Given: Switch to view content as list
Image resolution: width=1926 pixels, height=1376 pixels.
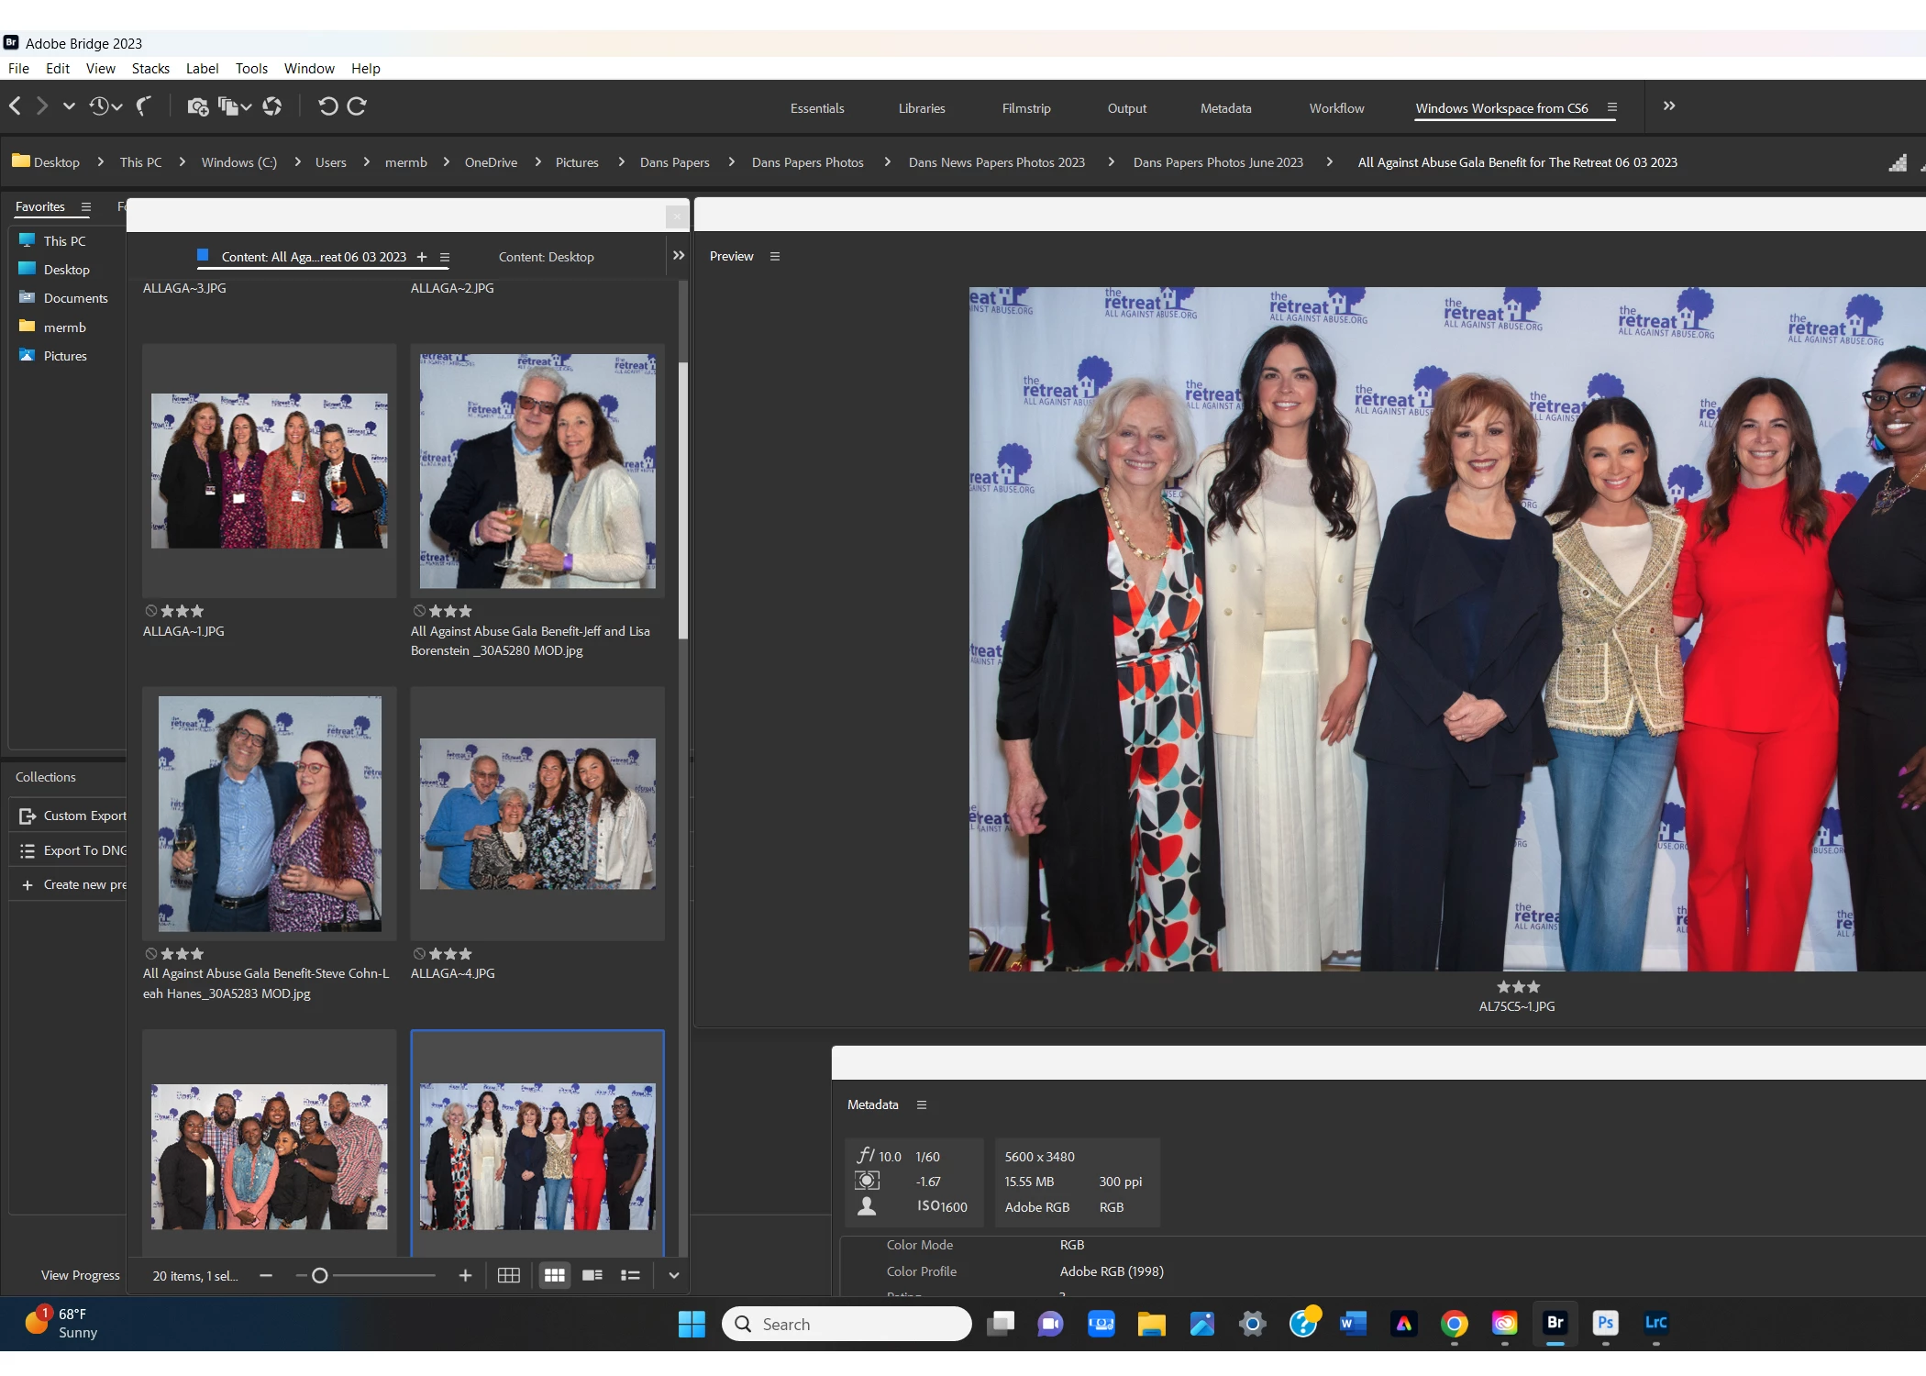Looking at the screenshot, I should pos(630,1275).
